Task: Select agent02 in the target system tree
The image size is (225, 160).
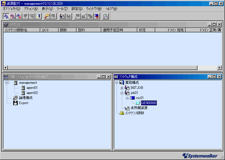Action: pos(32,93)
